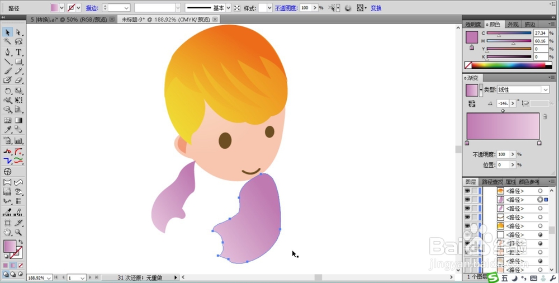
Task: Select the Blend tool
Action: tap(18, 130)
